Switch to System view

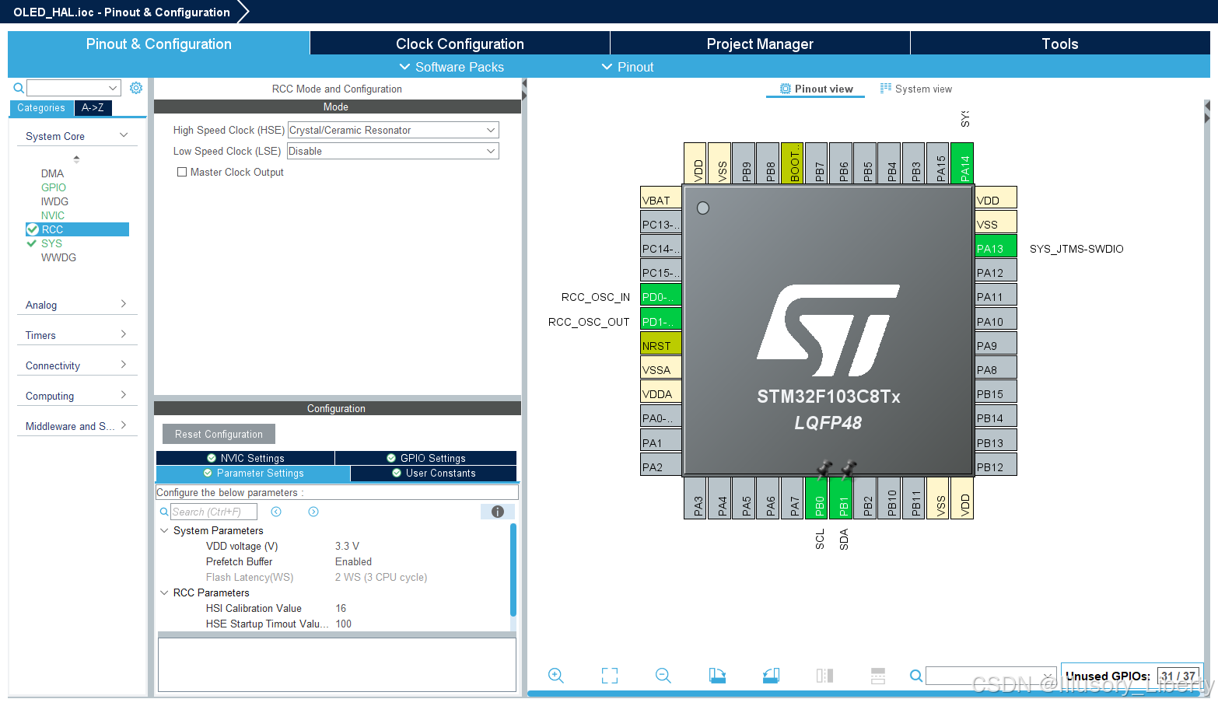click(915, 89)
